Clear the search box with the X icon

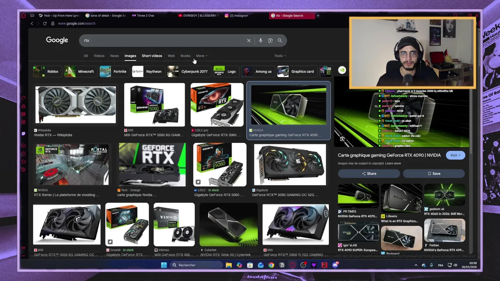click(248, 41)
